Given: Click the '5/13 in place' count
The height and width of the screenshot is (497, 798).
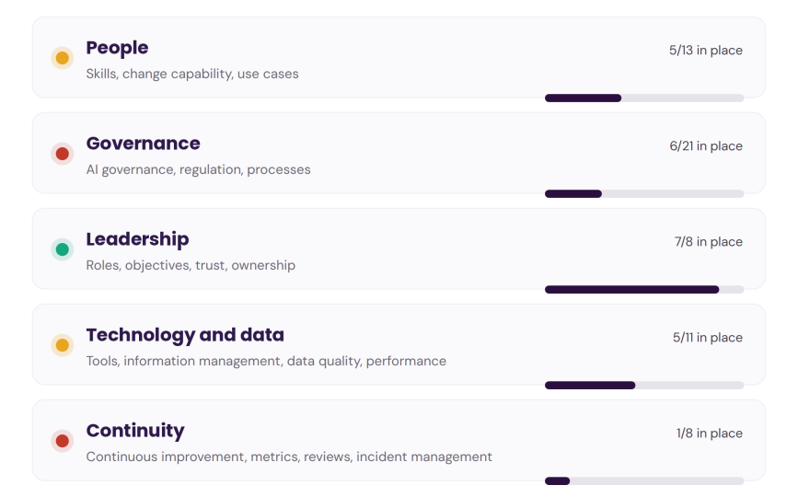Looking at the screenshot, I should tap(705, 51).
